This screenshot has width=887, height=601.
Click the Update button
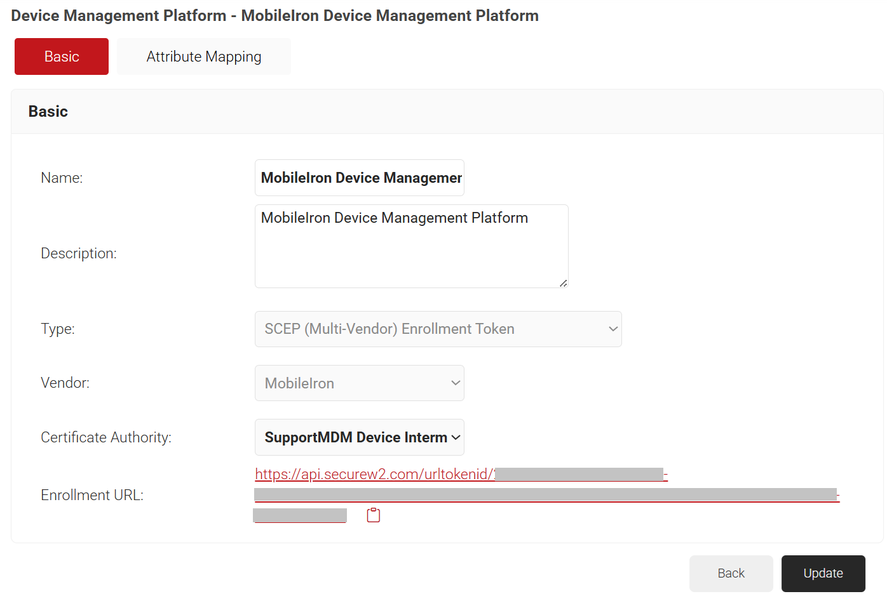point(823,573)
